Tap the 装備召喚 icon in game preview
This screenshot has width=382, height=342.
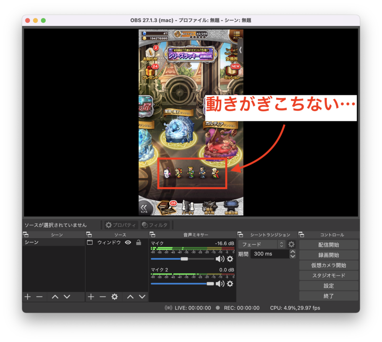tap(231, 208)
